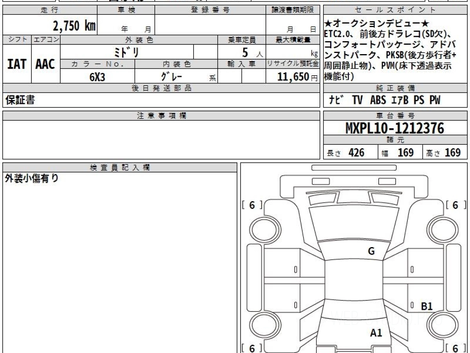The height and width of the screenshot is (353, 470).
Task: Click the ミドリ exterior color value
Action: [127, 52]
